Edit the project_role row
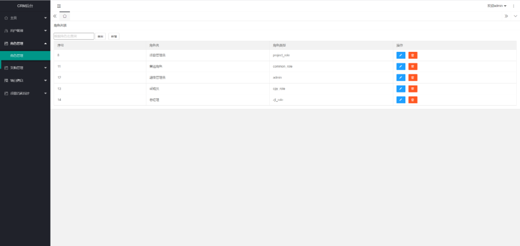 (401, 55)
